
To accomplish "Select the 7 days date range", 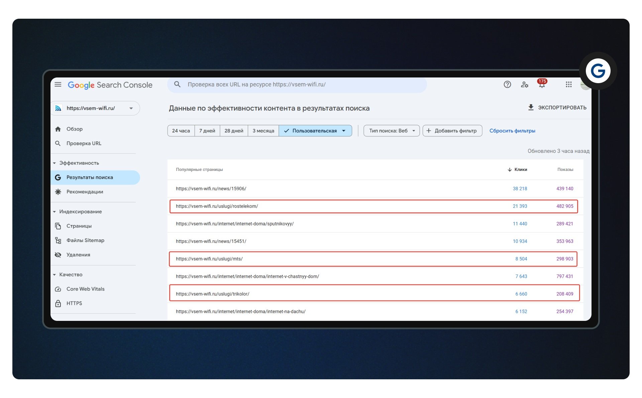I will 207,131.
